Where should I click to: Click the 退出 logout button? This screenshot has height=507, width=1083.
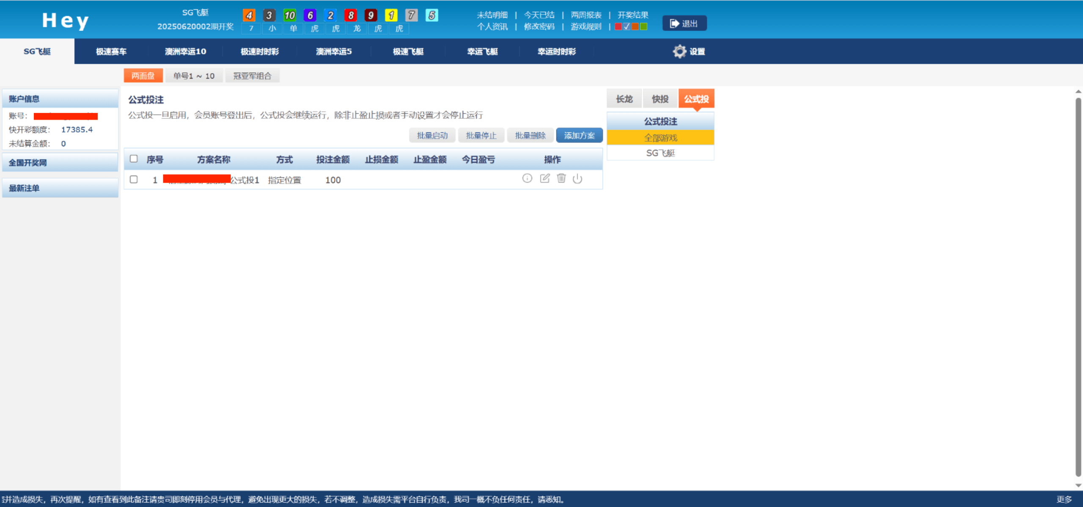(x=684, y=24)
